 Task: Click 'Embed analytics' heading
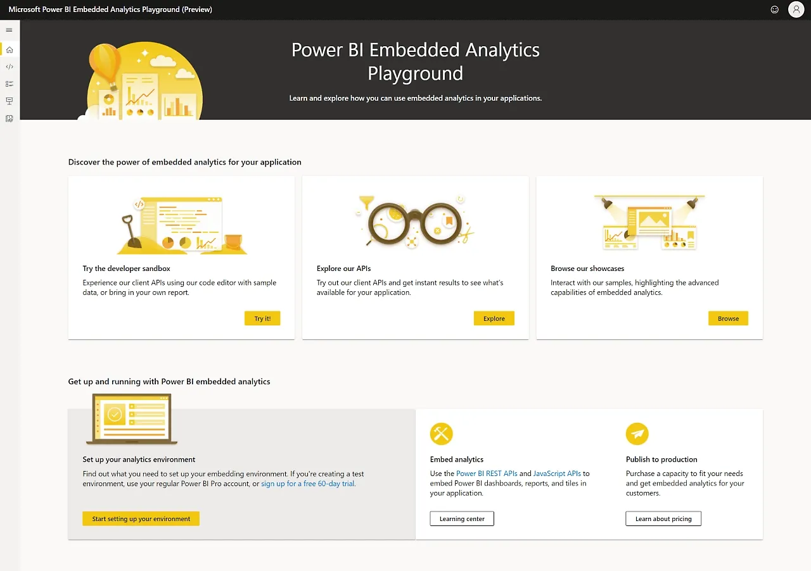457,460
